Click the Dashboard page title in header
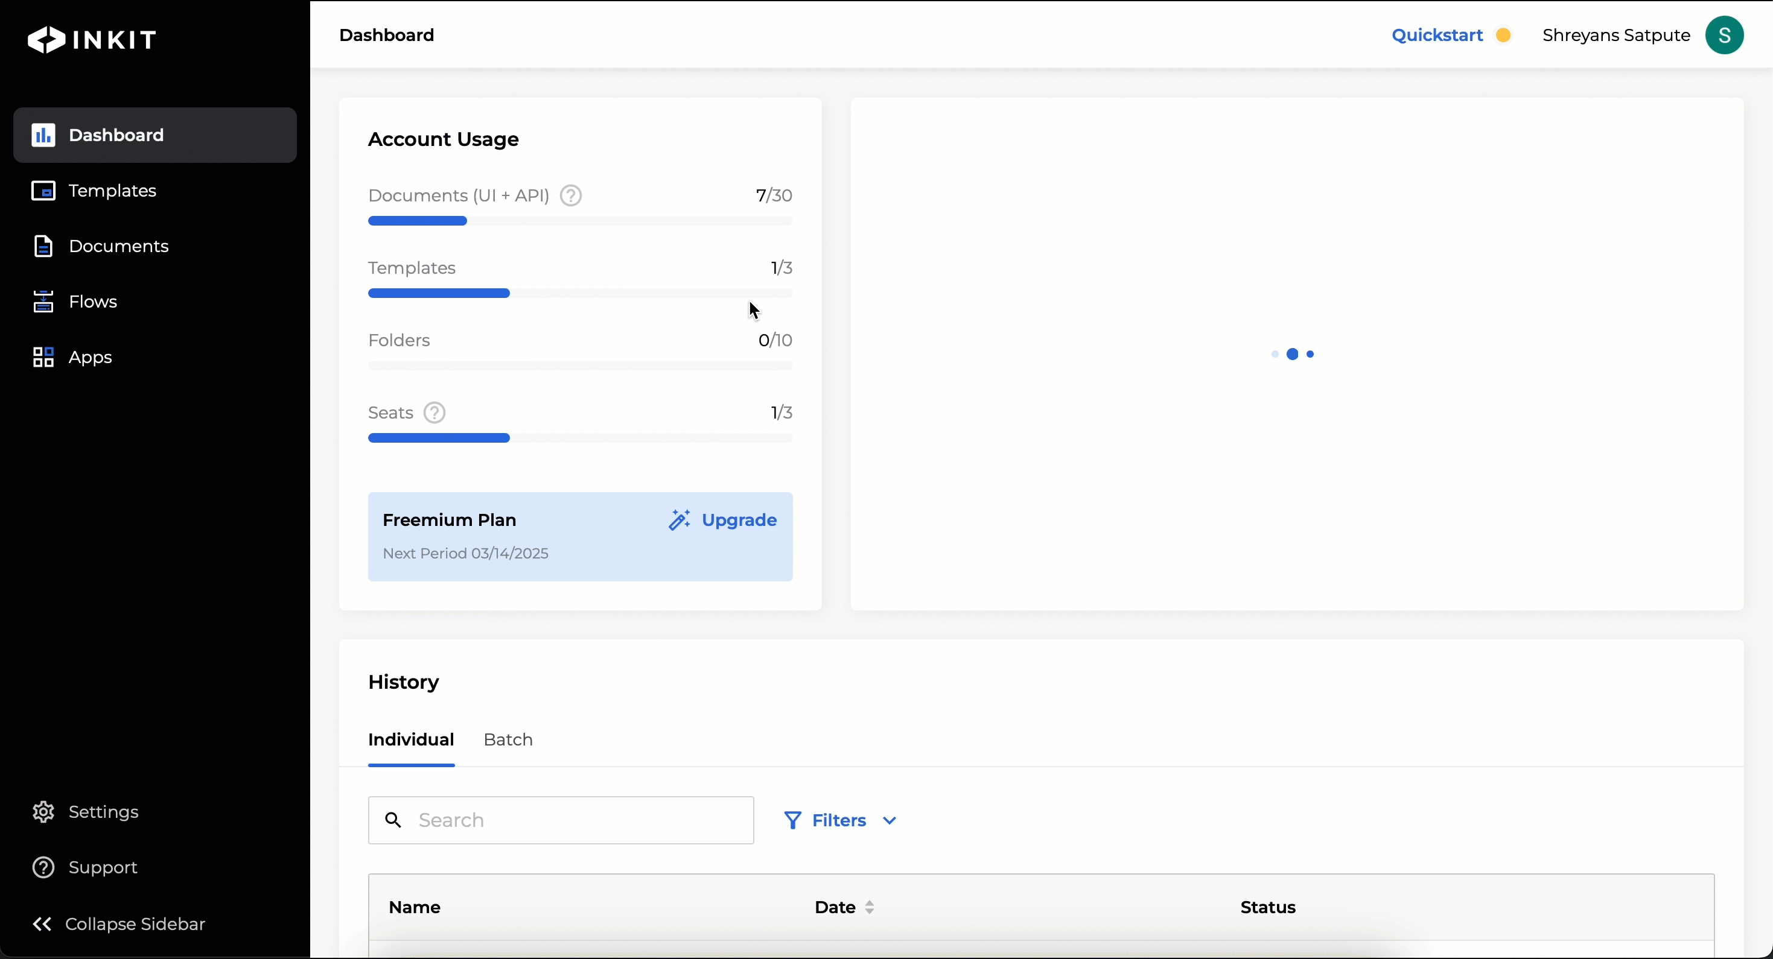The image size is (1773, 959). (x=387, y=35)
